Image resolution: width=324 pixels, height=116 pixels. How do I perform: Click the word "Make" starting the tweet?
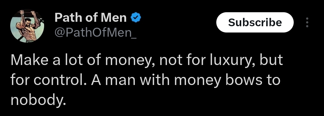click(29, 60)
